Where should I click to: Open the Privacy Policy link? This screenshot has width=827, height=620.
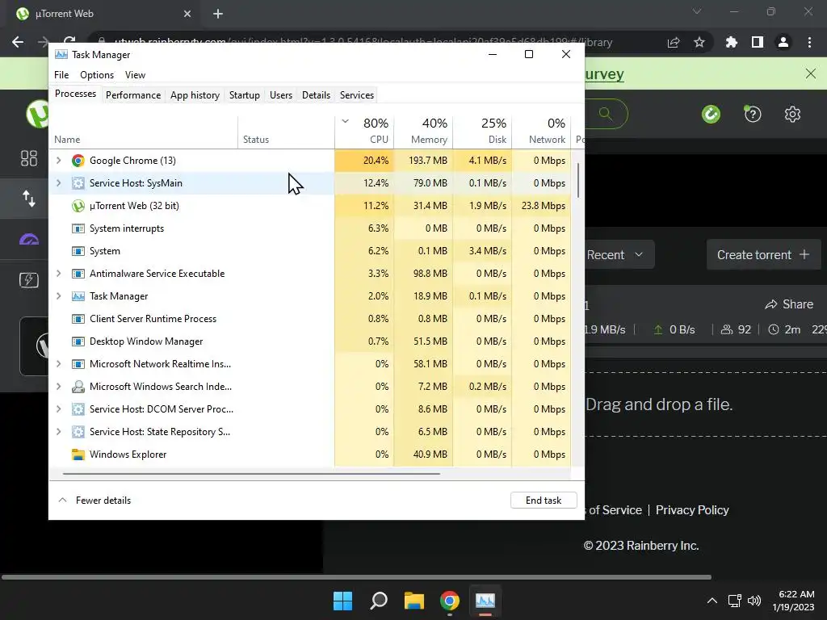(692, 510)
